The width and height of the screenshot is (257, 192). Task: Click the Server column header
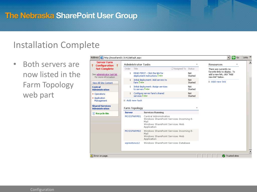129,112
